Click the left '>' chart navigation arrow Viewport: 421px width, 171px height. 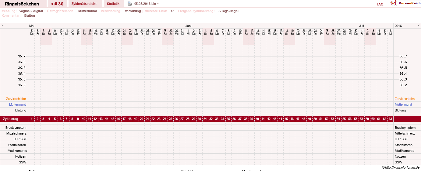coord(2,26)
